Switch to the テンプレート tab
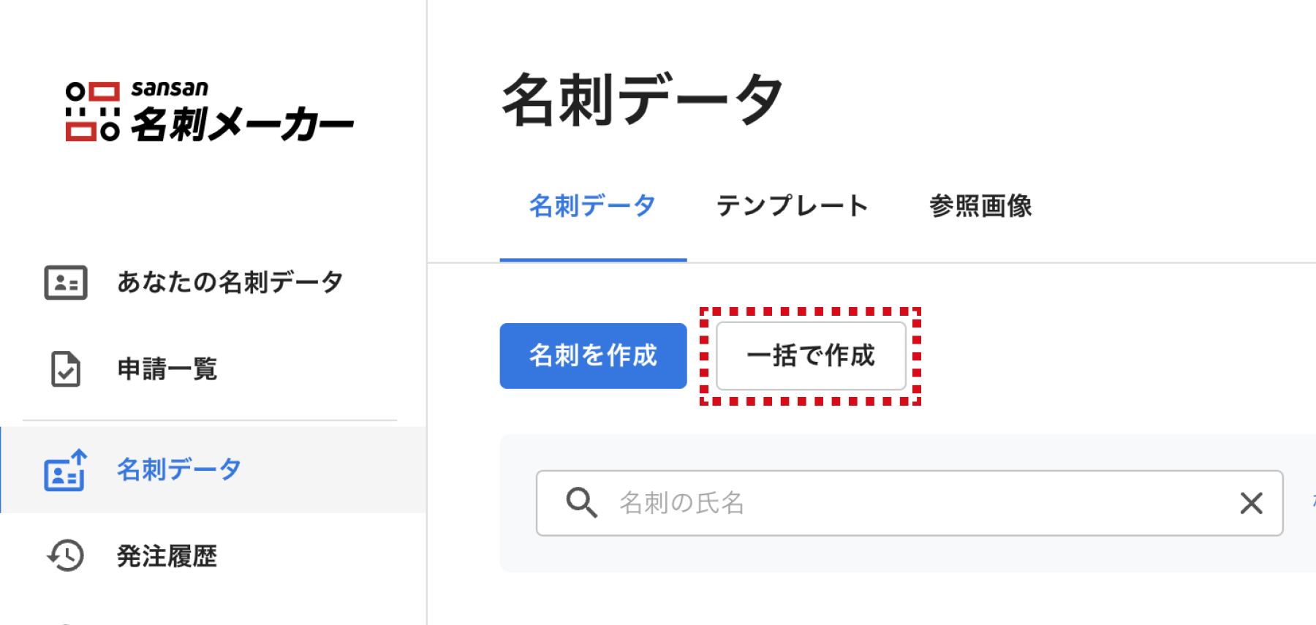The height and width of the screenshot is (625, 1316). (793, 206)
